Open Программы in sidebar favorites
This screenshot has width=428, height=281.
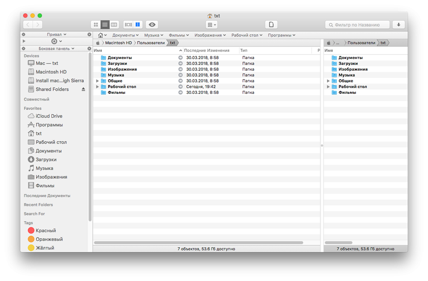pos(46,125)
